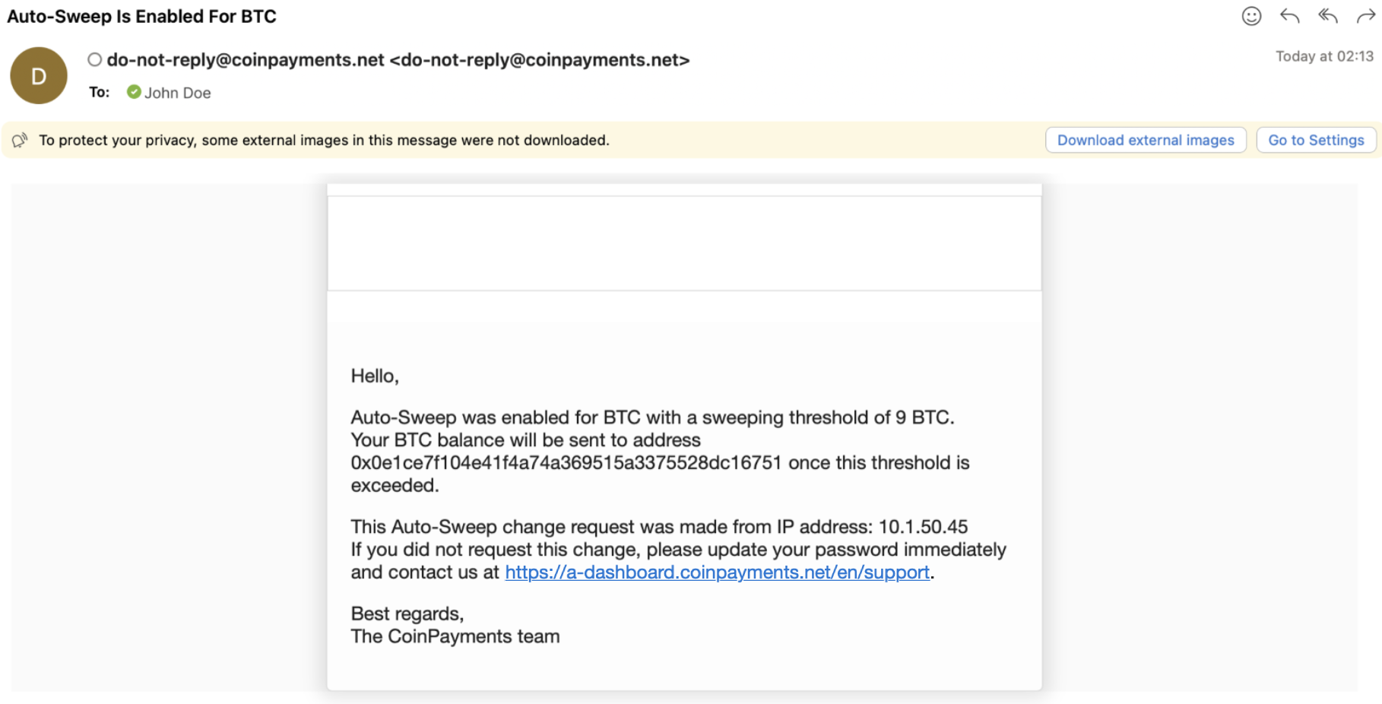The image size is (1382, 704).
Task: Forward this email
Action: point(1366,16)
